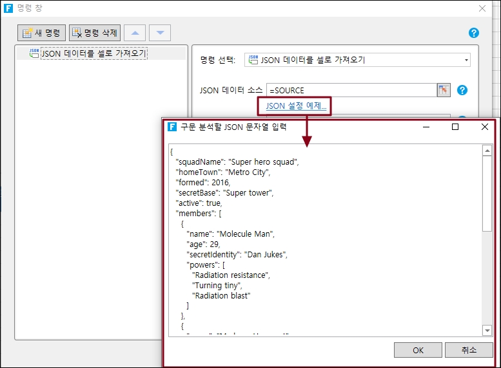Image resolution: width=501 pixels, height=368 pixels.
Task: Move the command down with the down arrow
Action: click(160, 33)
